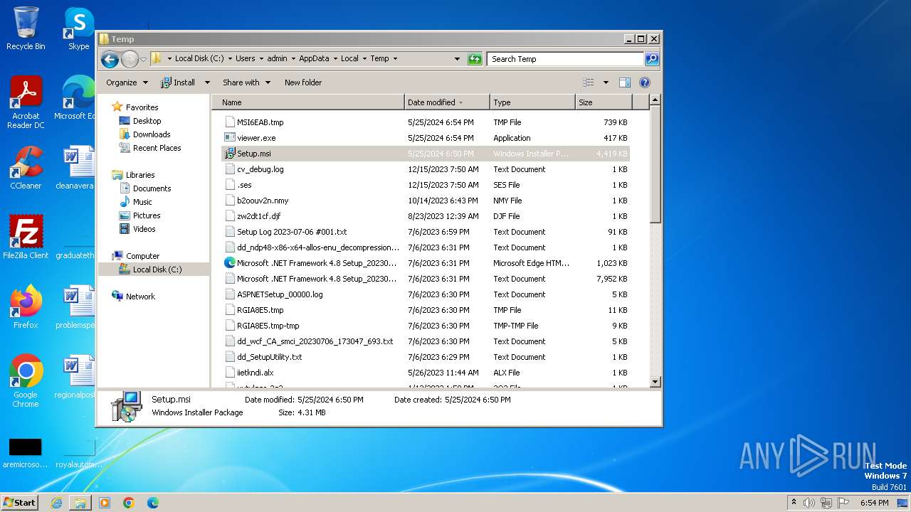Select the viewer.exe application file
The width and height of the screenshot is (911, 512).
pos(256,138)
